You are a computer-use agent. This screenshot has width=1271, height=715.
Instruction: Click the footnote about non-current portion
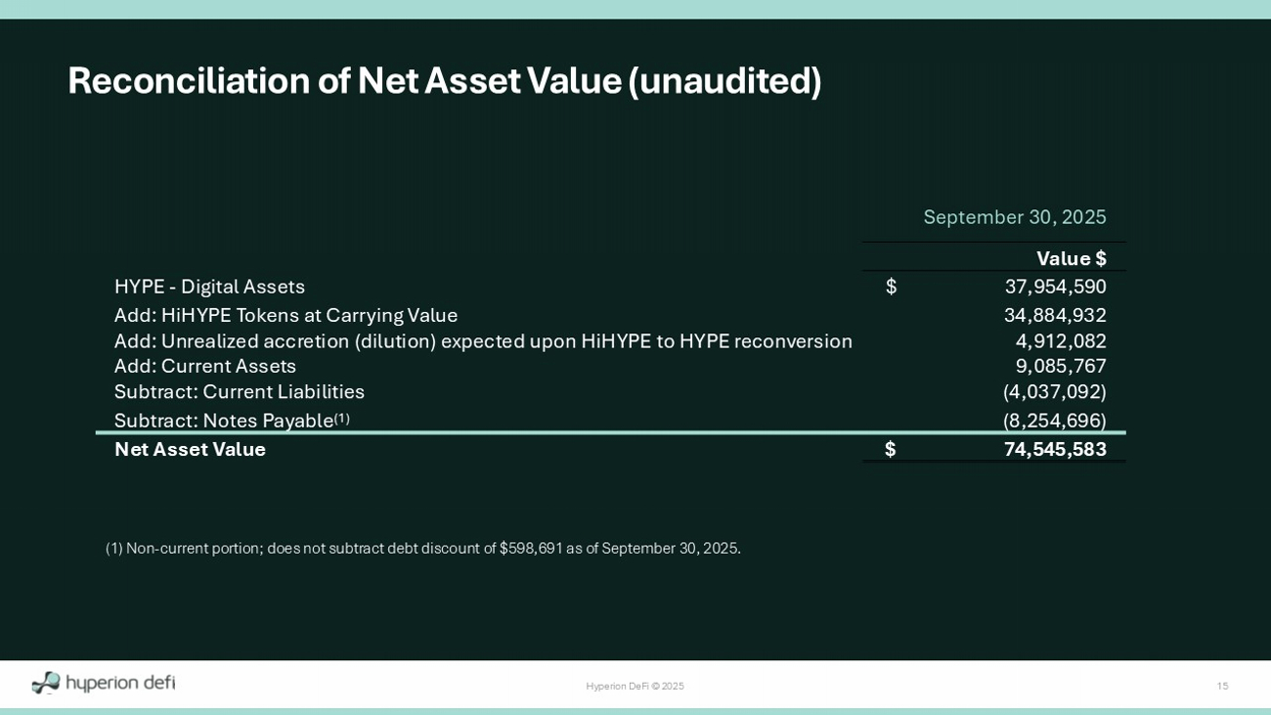tap(422, 548)
